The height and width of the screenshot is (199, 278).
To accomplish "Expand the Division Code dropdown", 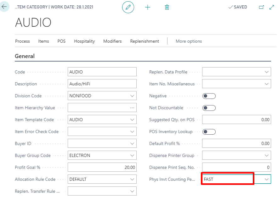I will (132, 96).
